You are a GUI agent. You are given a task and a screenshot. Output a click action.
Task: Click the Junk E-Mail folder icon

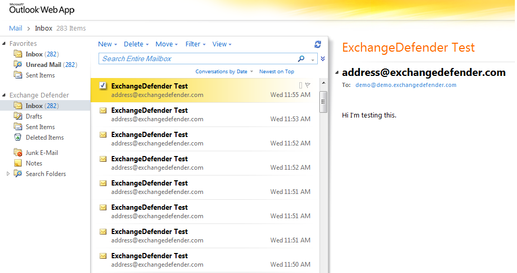(x=18, y=152)
